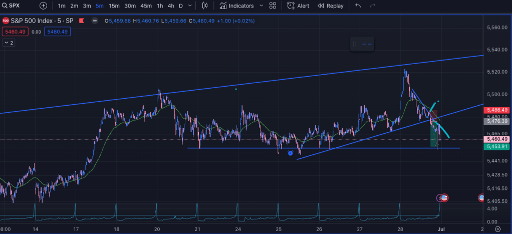Switch to the 15m timeframe
This screenshot has width=512, height=234.
[x=114, y=6]
